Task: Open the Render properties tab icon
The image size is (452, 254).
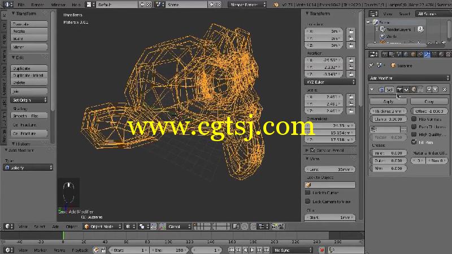Action: [x=385, y=54]
